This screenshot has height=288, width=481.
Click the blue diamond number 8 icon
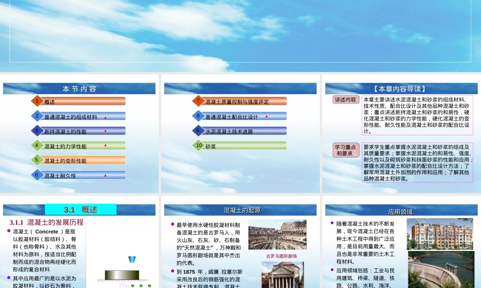(x=198, y=116)
